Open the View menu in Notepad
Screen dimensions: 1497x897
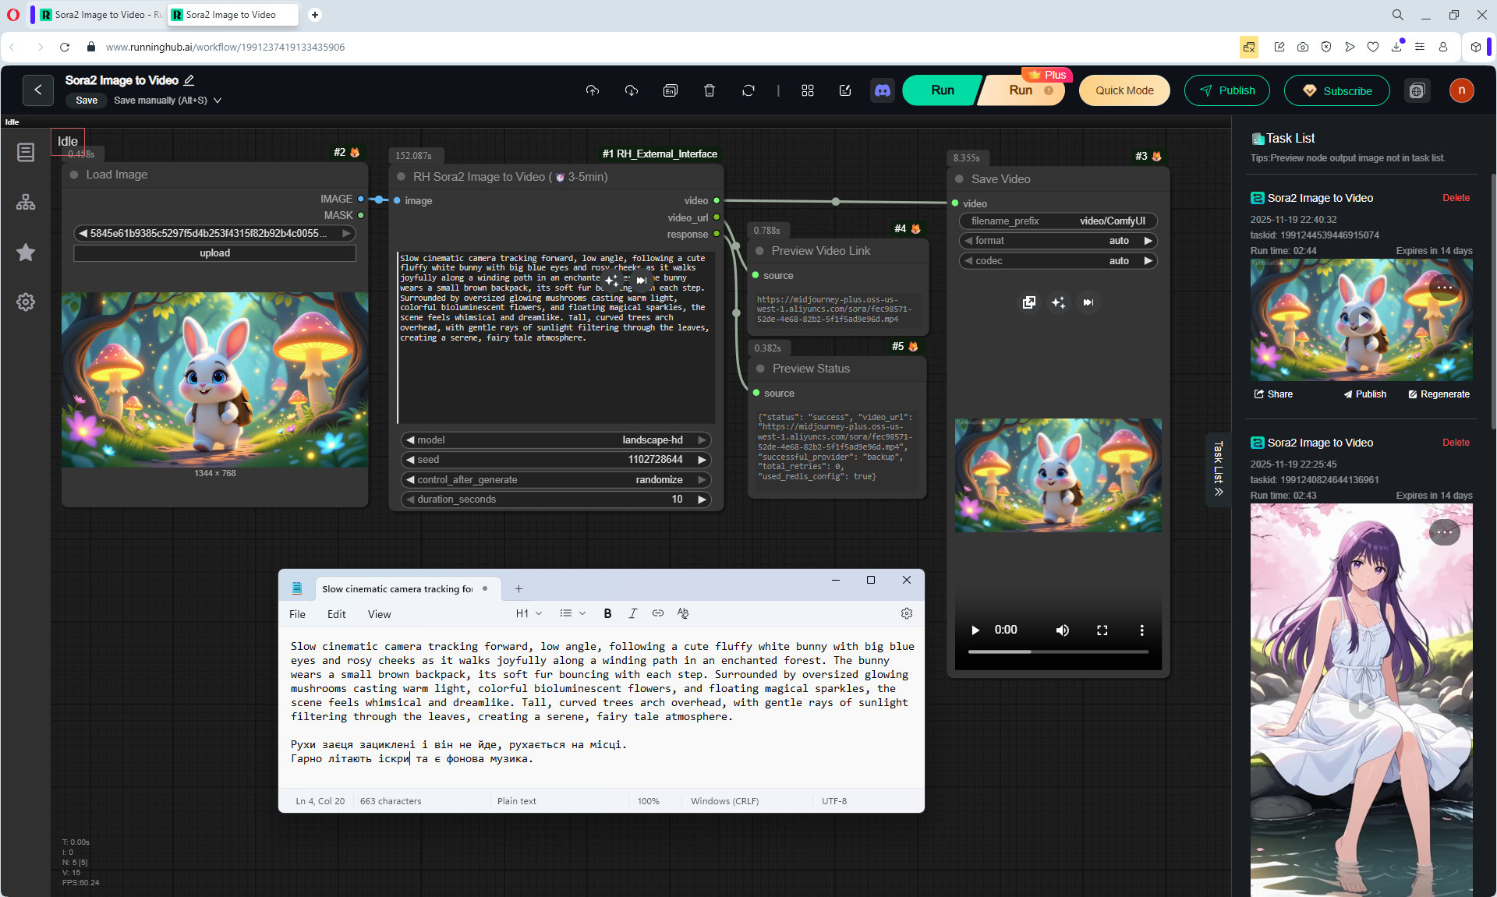[x=379, y=614]
